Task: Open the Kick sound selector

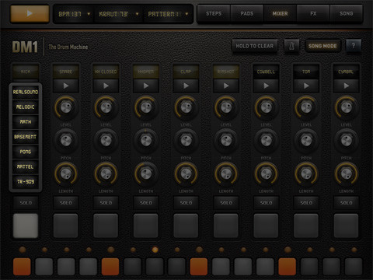Action: coord(26,72)
